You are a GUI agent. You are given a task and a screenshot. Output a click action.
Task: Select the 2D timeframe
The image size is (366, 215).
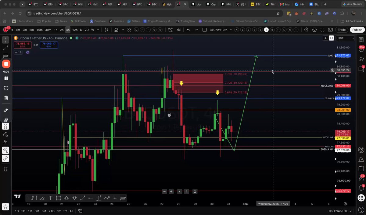tap(87, 30)
